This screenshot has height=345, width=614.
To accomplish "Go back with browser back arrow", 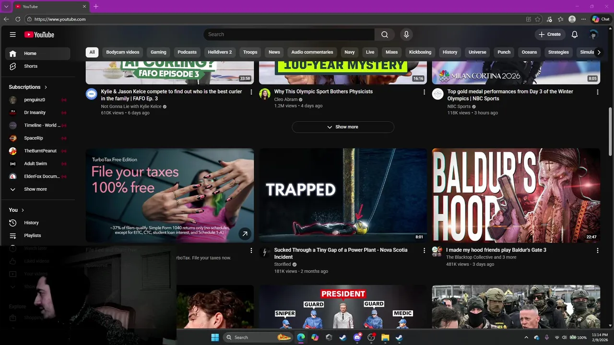I will pyautogui.click(x=6, y=19).
